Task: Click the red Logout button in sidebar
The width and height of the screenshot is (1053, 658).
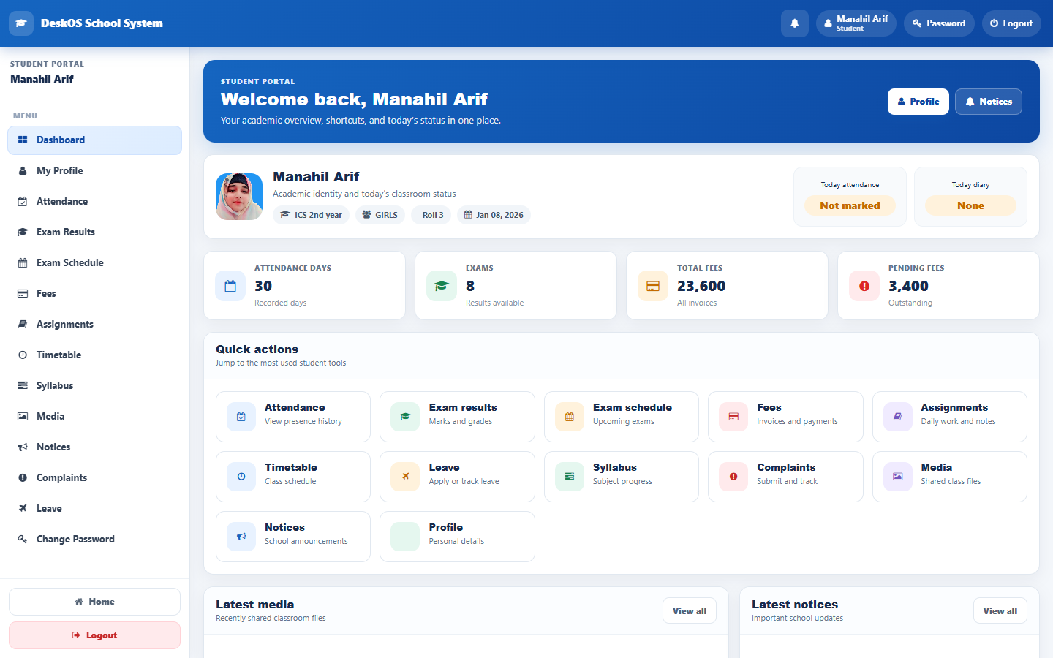Action: click(94, 635)
